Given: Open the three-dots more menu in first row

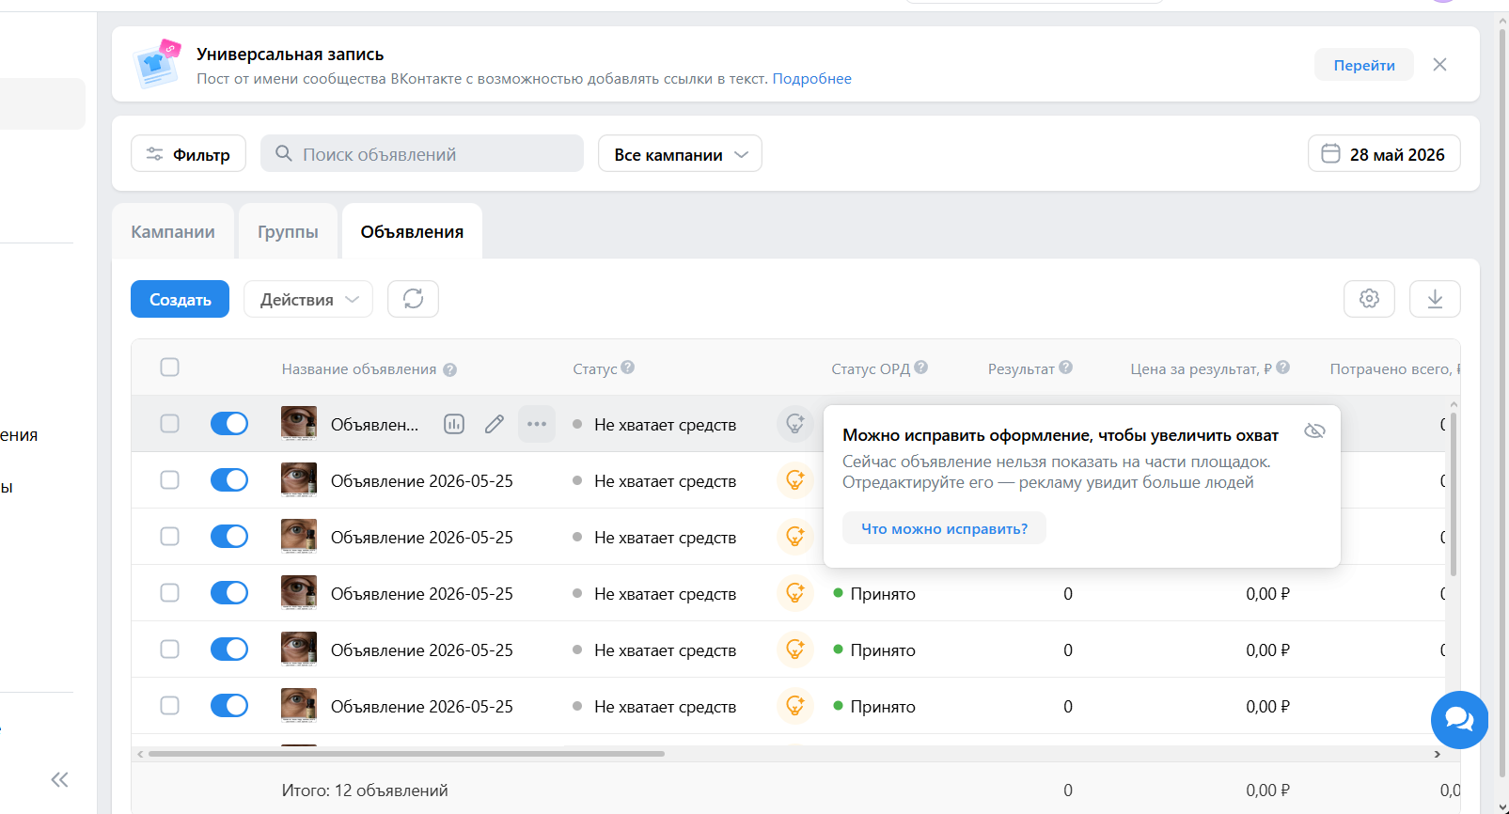Looking at the screenshot, I should pos(537,424).
